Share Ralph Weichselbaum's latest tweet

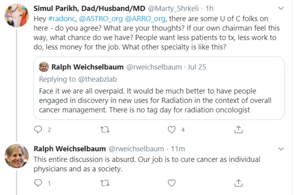238,183
